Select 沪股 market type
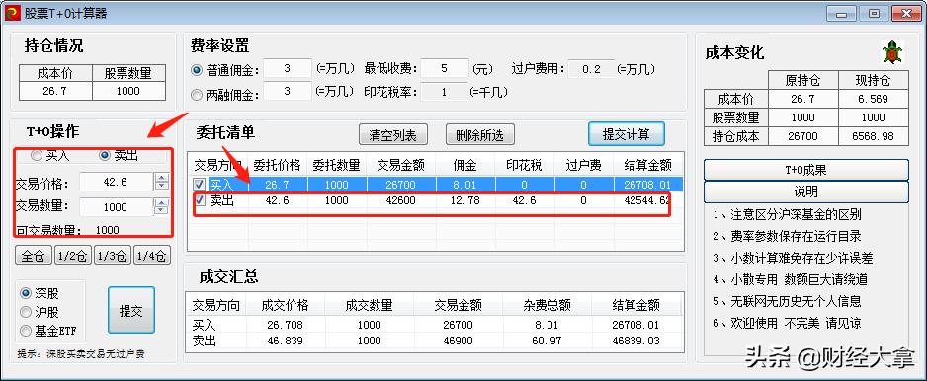This screenshot has width=927, height=381. (x=26, y=312)
